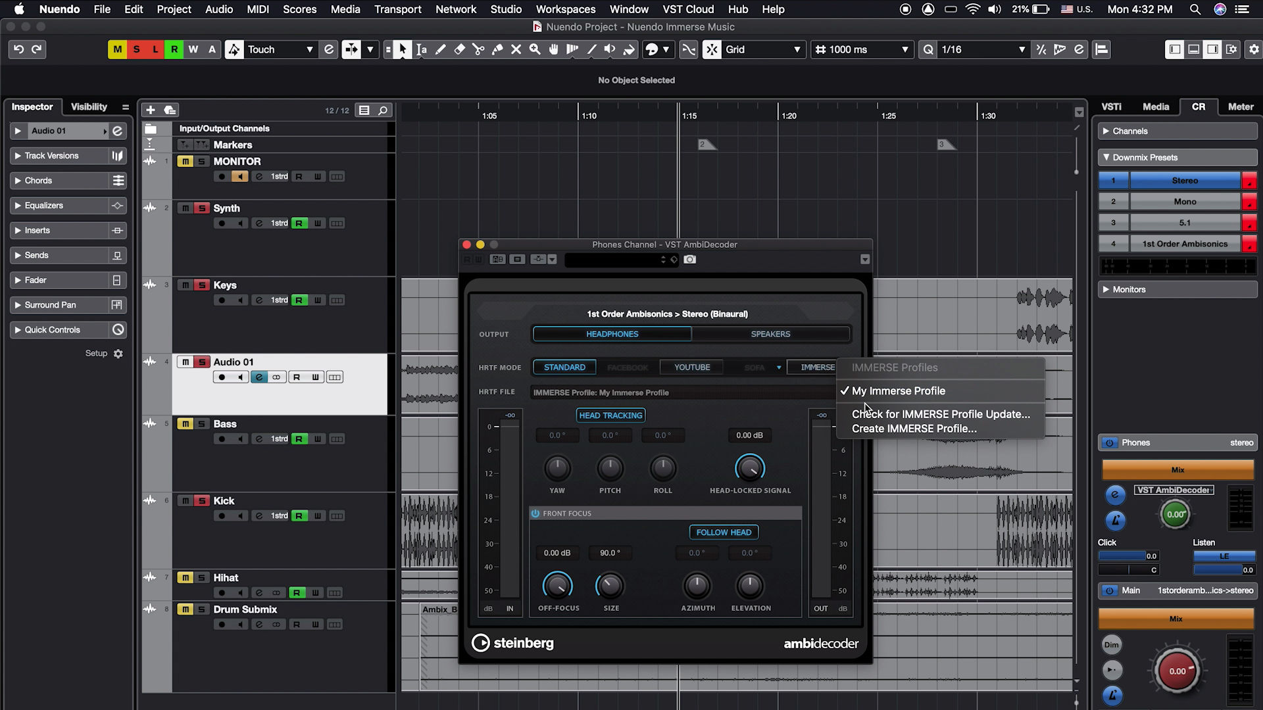Screen dimensions: 1263x710
Task: Select the Zoom magnifier tool
Action: point(535,49)
